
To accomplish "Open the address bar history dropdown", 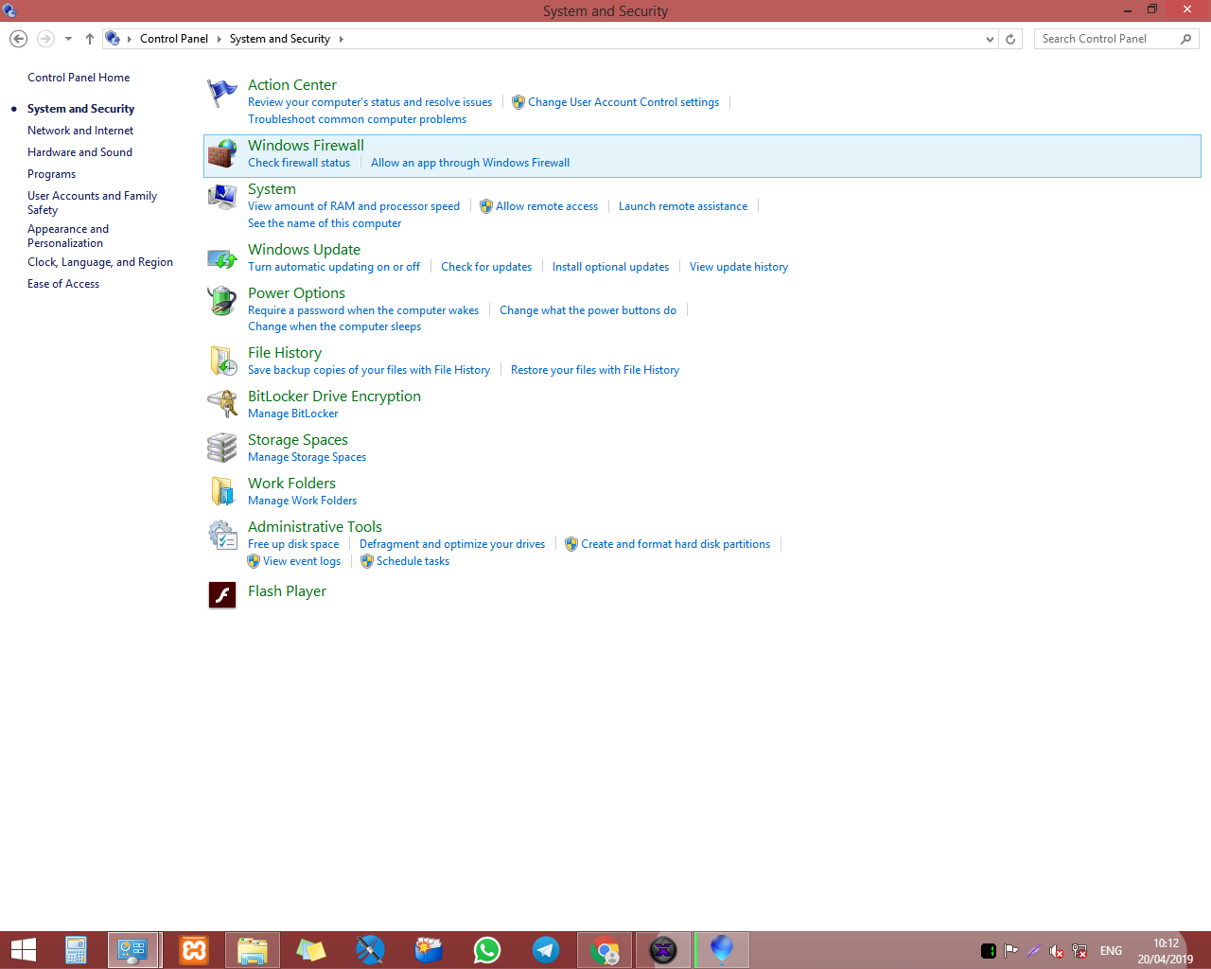I will point(990,39).
